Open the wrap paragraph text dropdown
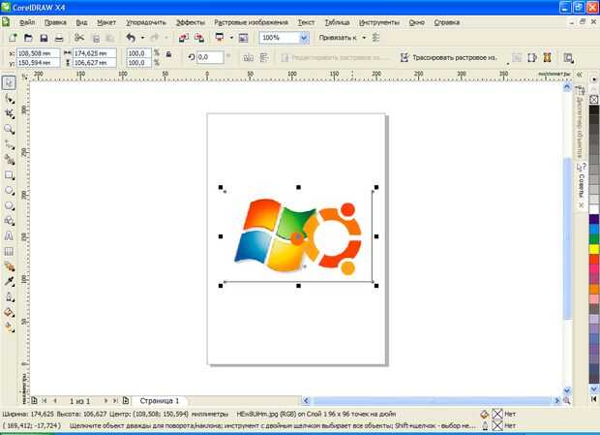 point(568,58)
